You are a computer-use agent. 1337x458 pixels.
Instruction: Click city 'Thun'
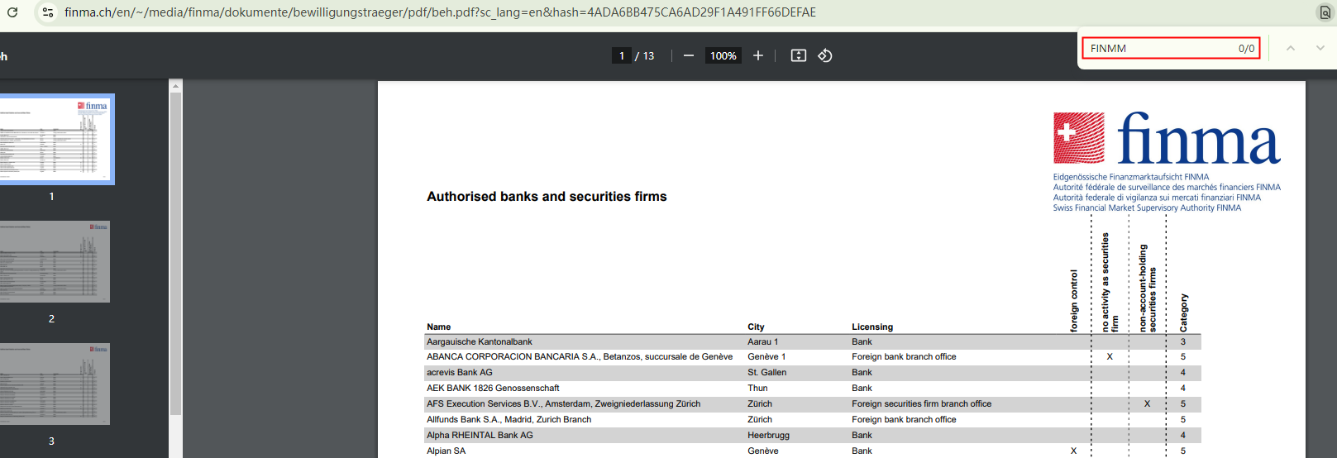tap(757, 389)
